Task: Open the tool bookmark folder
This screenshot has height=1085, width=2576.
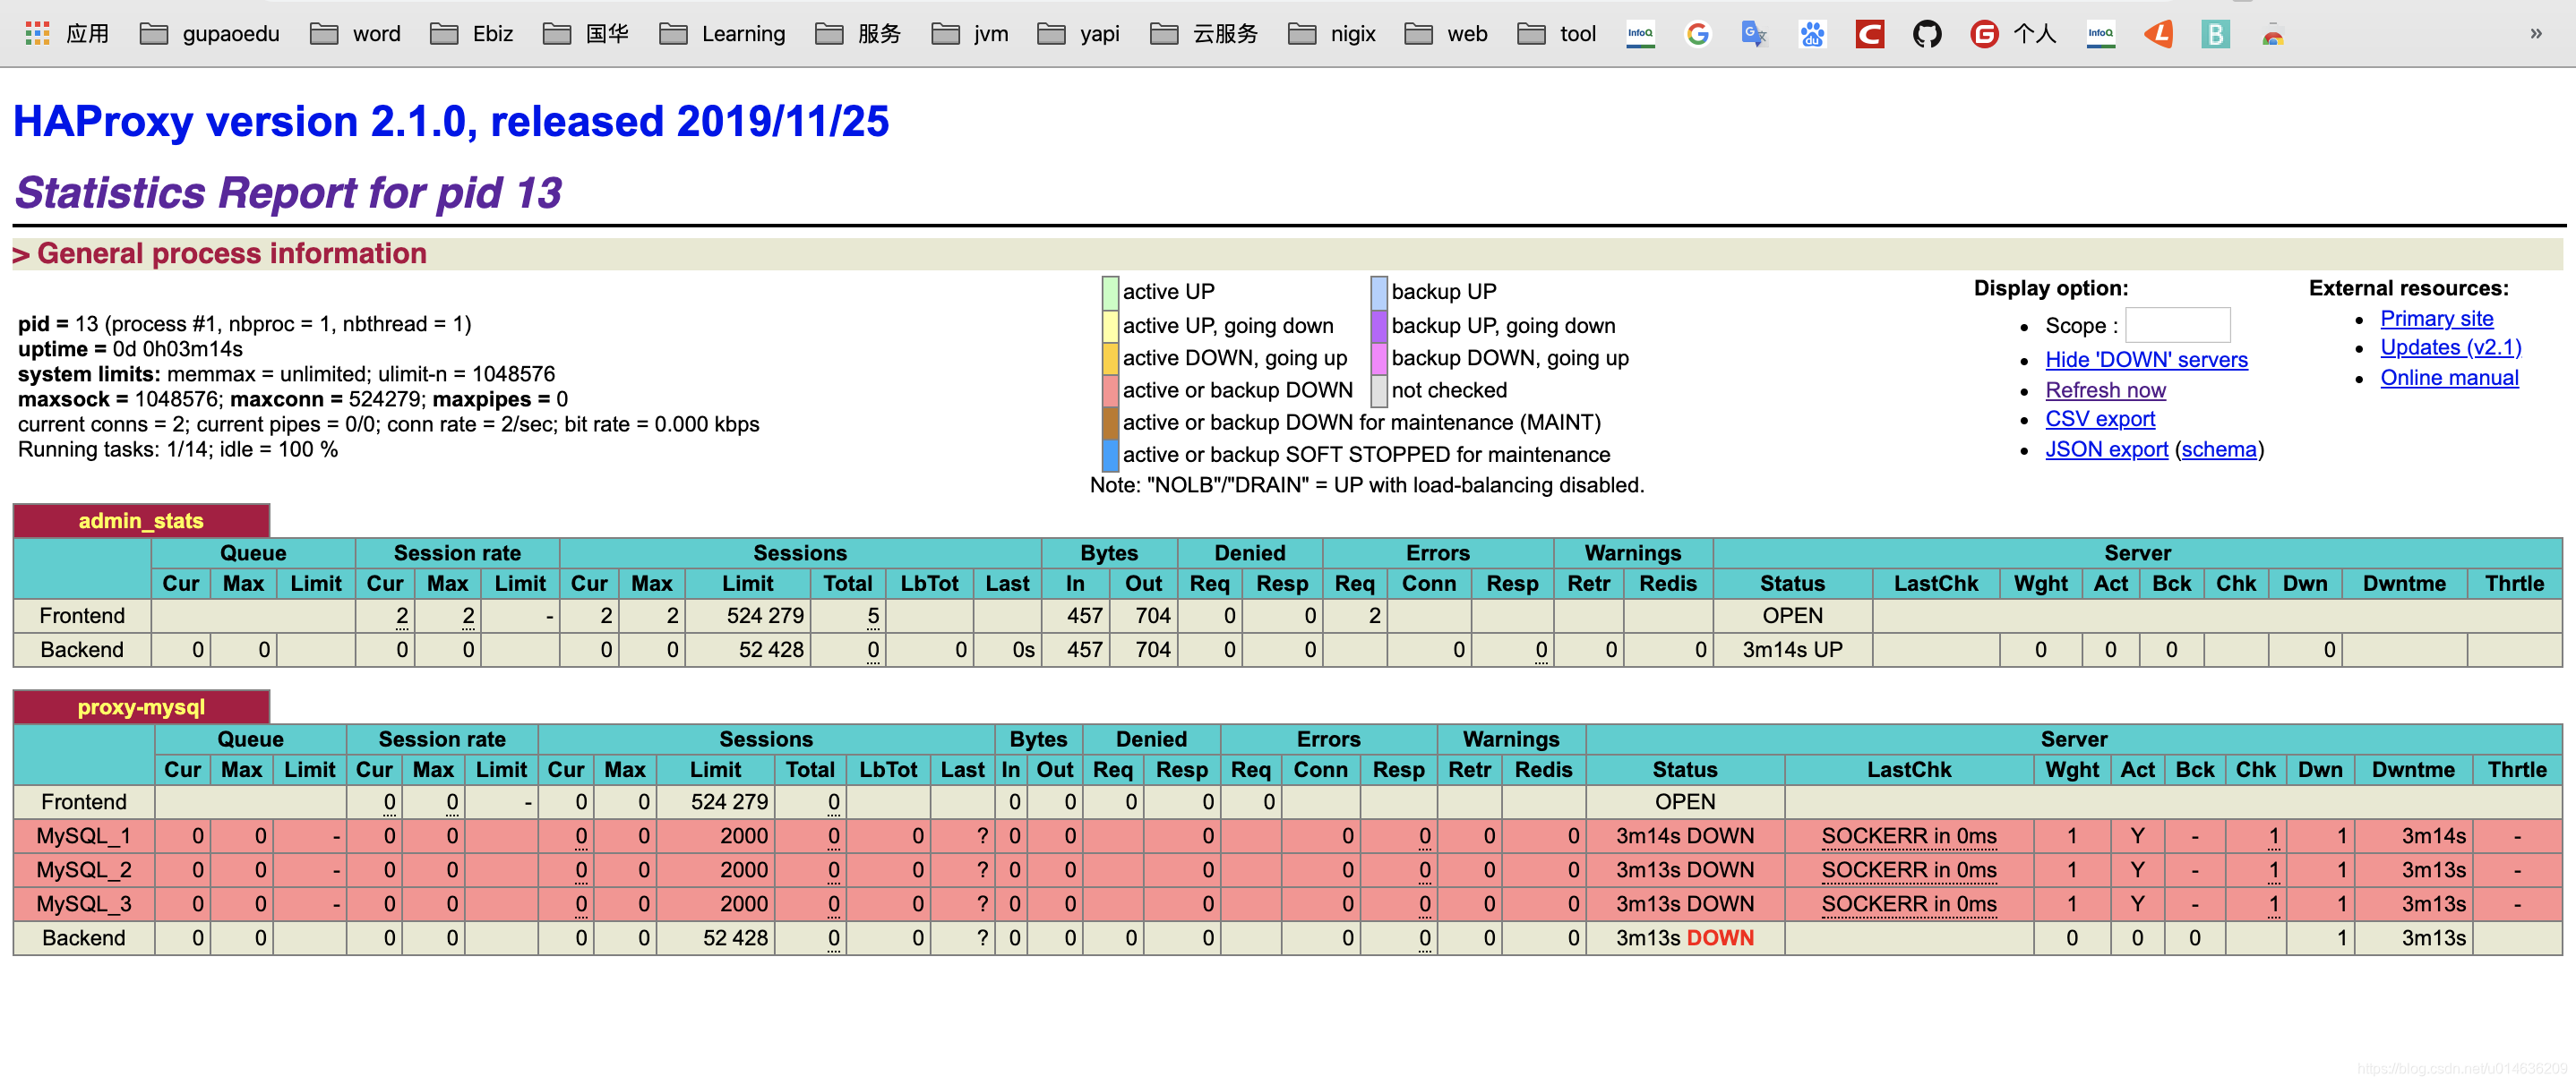Action: tap(1556, 34)
